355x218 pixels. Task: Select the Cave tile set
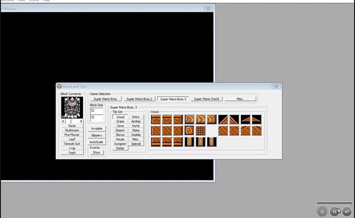[120, 126]
